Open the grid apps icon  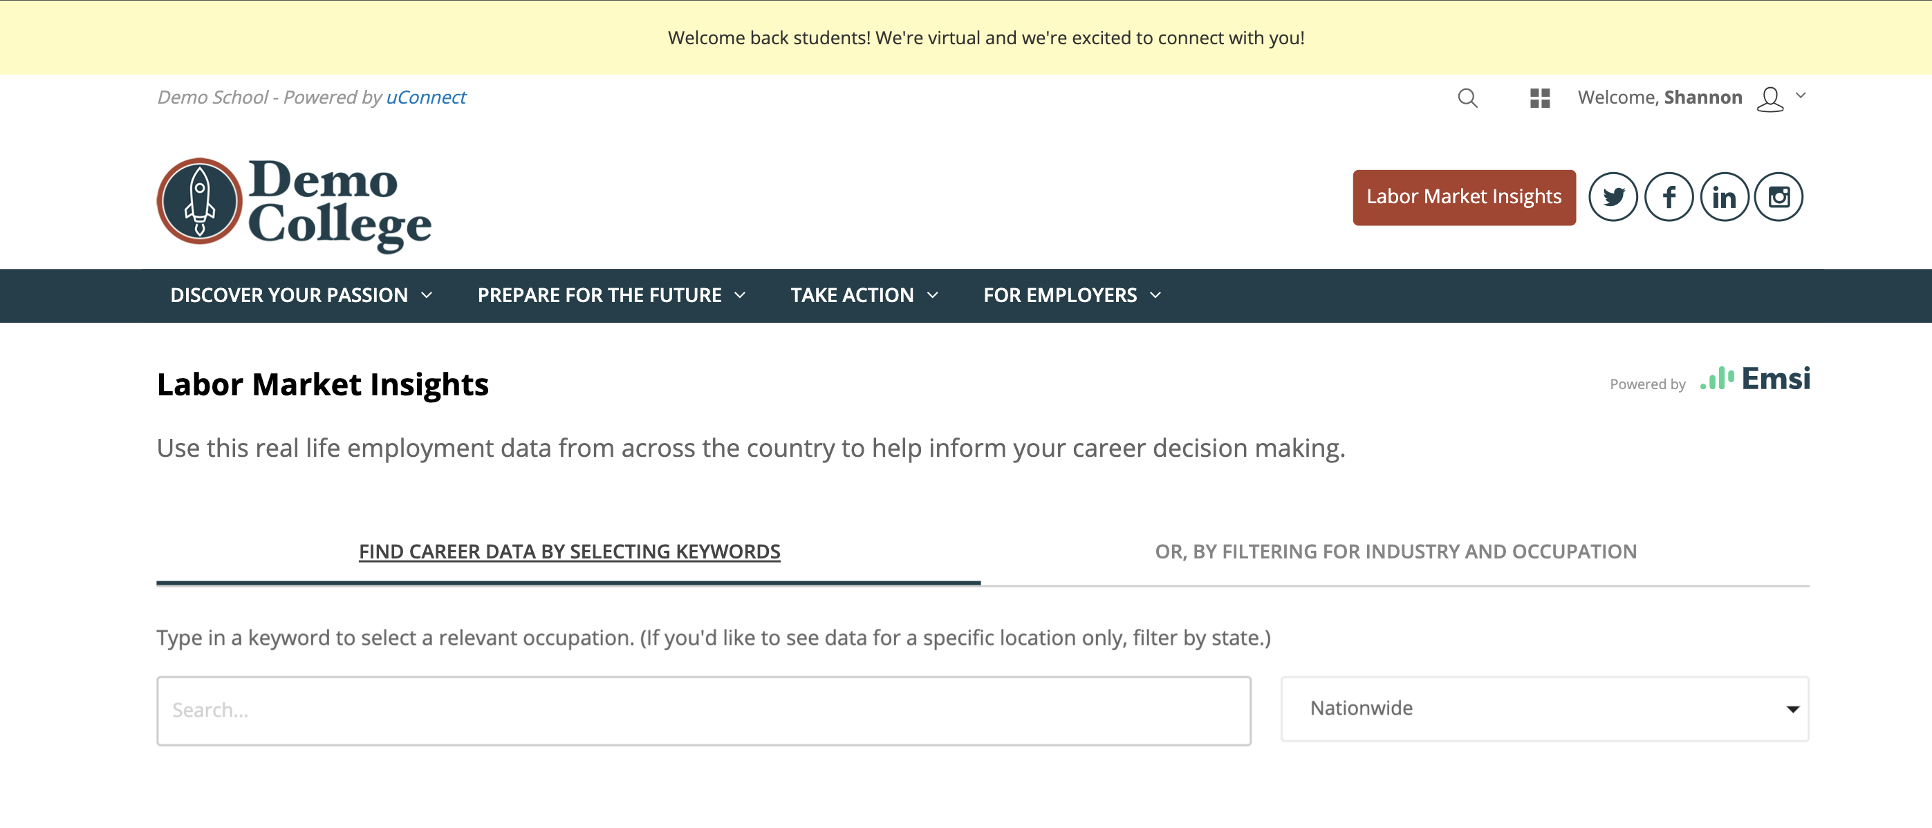pos(1539,98)
